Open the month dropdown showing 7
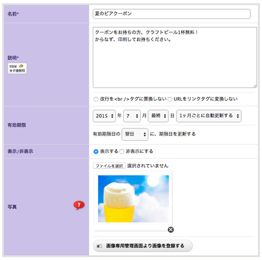The height and width of the screenshot is (260, 262). pyautogui.click(x=132, y=116)
